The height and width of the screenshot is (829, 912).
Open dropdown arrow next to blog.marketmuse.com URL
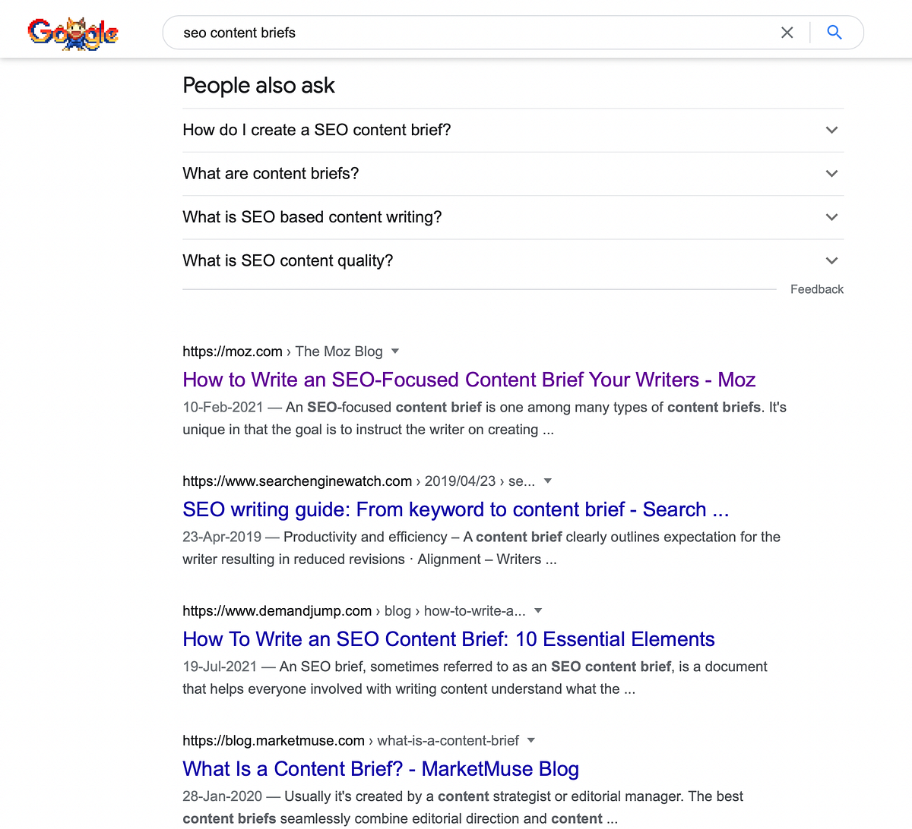(531, 741)
